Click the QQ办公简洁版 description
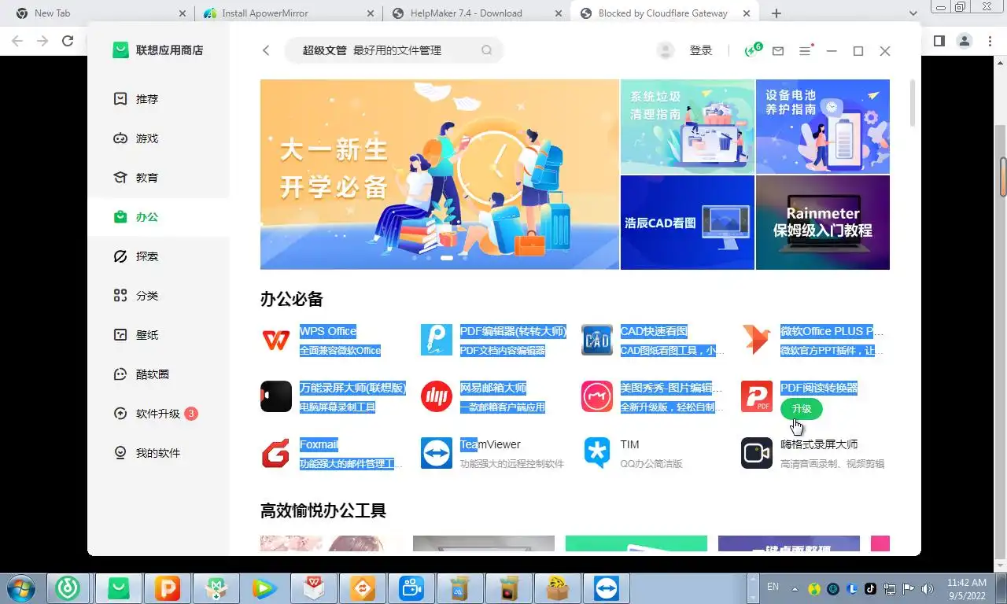Screen dimensions: 1007x604 651,464
